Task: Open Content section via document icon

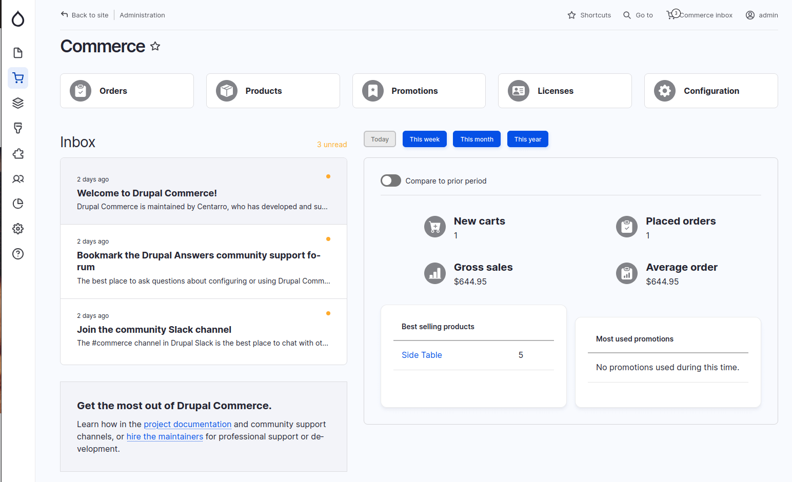Action: pyautogui.click(x=18, y=53)
